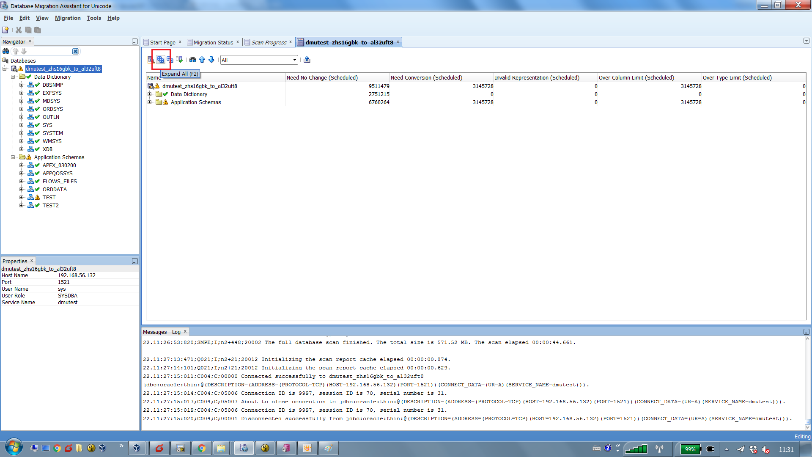
Task: Click the Need Conversion (Scheduled) column header
Action: (x=442, y=77)
